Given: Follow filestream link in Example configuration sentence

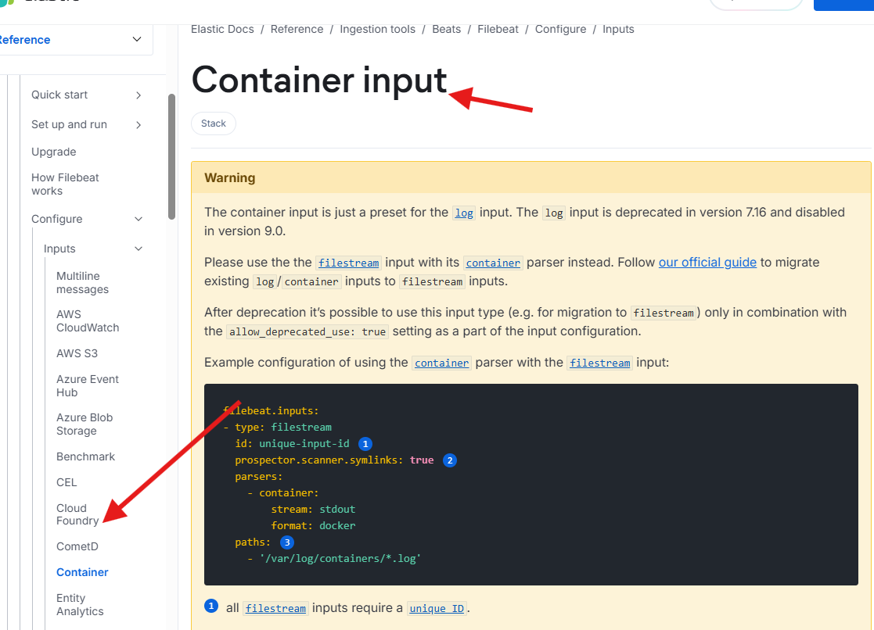Looking at the screenshot, I should pyautogui.click(x=600, y=363).
